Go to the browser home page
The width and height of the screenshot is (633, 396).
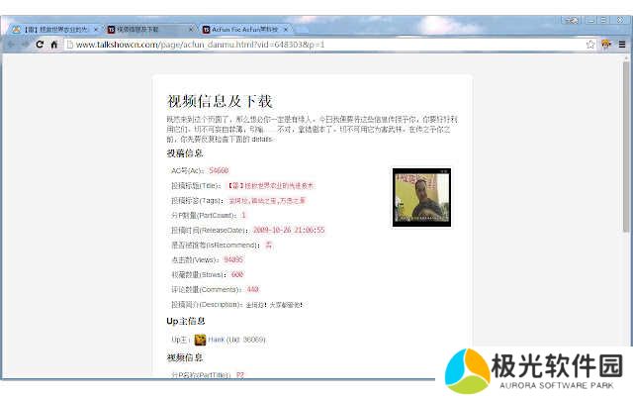(54, 45)
